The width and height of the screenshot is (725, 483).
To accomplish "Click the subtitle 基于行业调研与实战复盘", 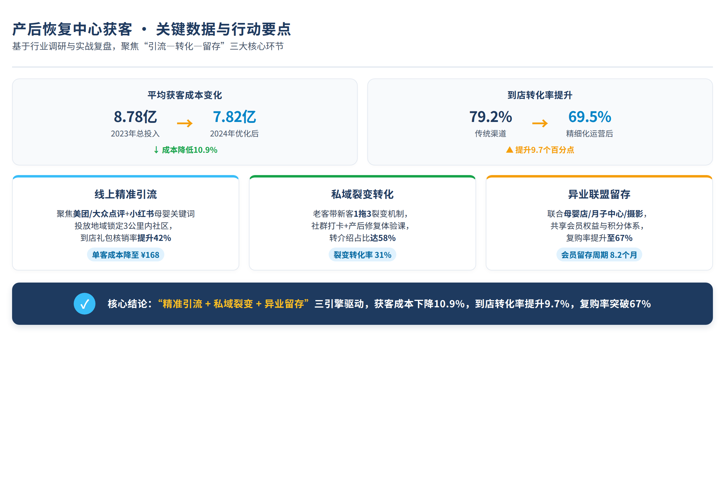I will [x=62, y=46].
